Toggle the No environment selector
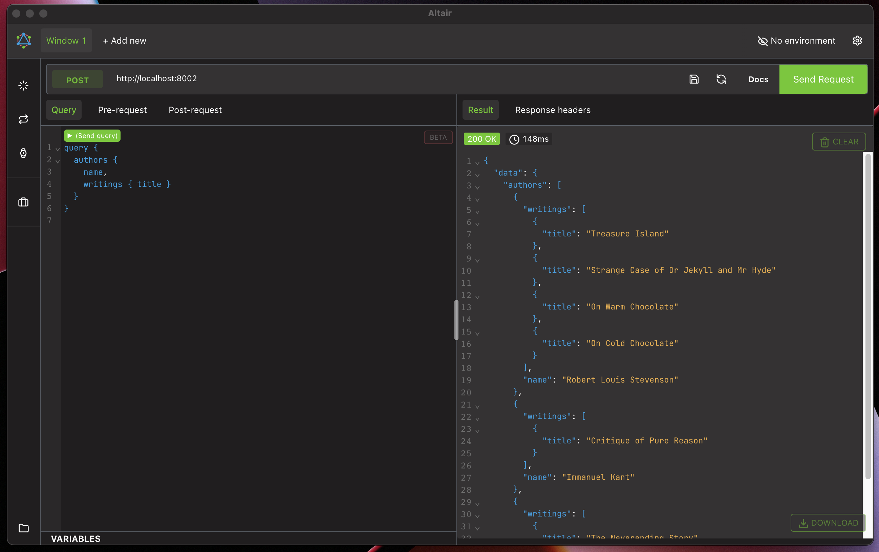Image resolution: width=879 pixels, height=552 pixels. pyautogui.click(x=796, y=41)
